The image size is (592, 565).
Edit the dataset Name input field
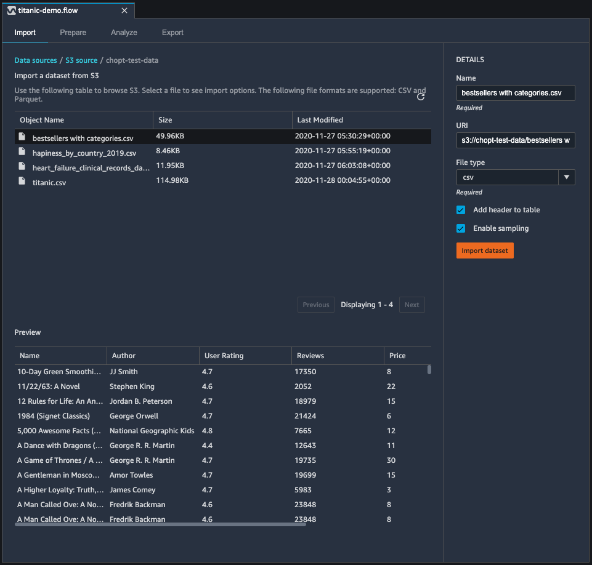point(515,93)
